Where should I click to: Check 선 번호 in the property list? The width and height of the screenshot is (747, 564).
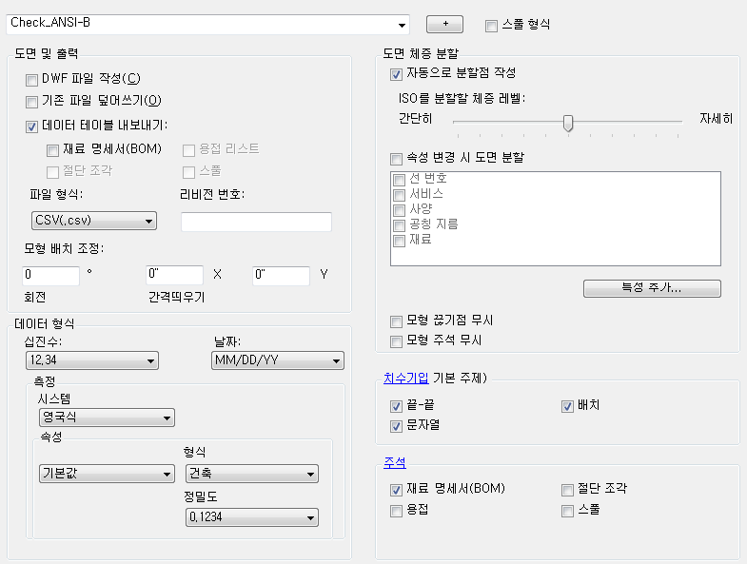tap(401, 179)
